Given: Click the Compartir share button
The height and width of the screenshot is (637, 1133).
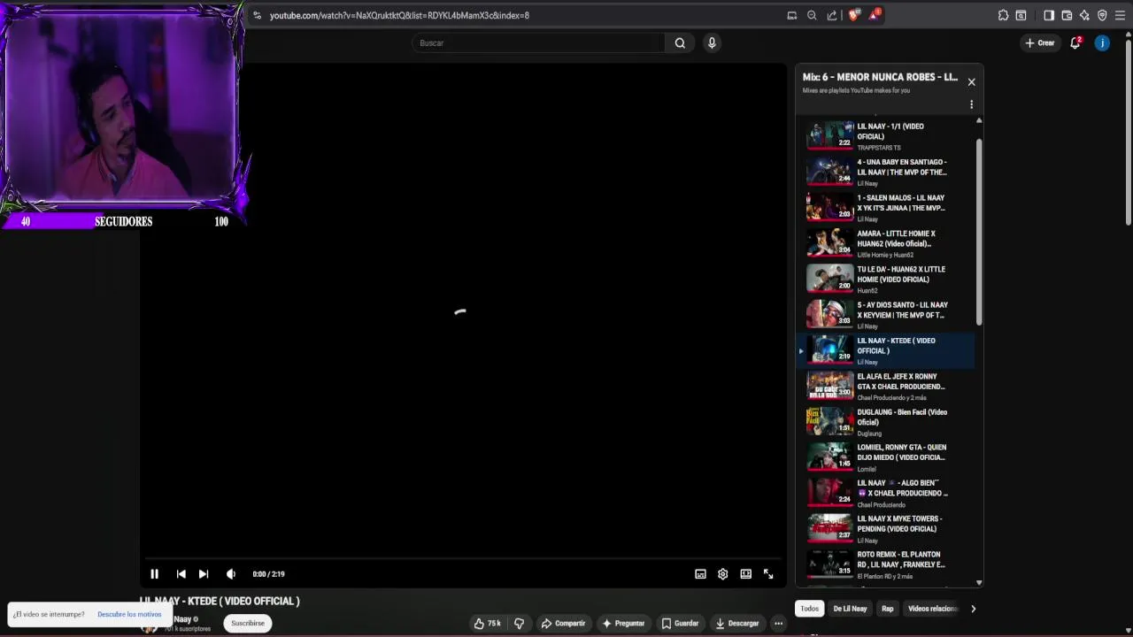Looking at the screenshot, I should tap(563, 624).
